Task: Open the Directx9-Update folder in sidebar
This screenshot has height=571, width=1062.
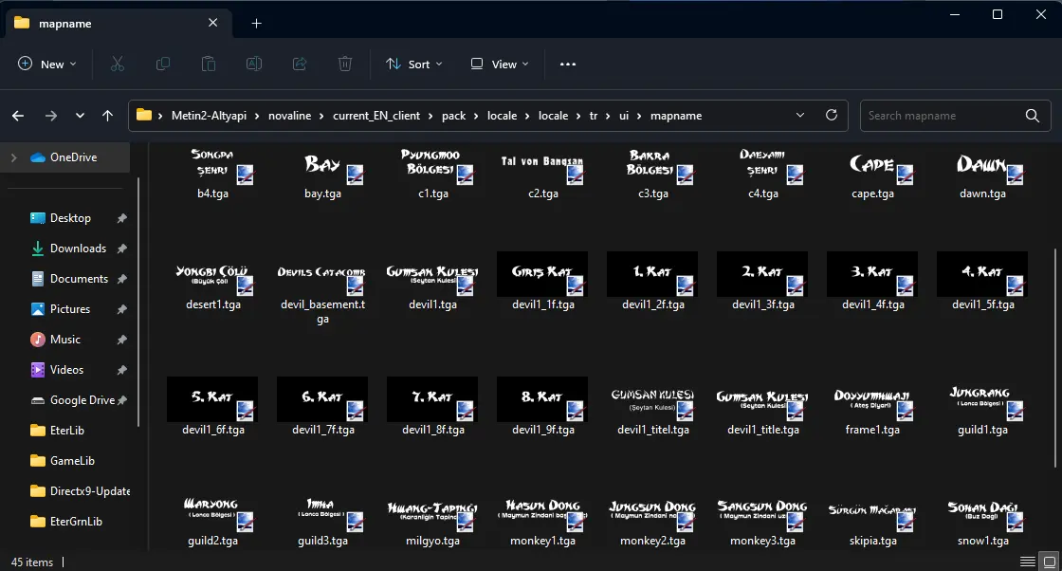Action: 80,491
